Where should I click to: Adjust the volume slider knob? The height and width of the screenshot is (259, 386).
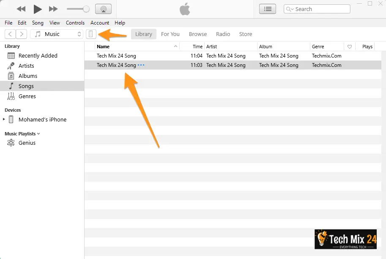[86, 9]
